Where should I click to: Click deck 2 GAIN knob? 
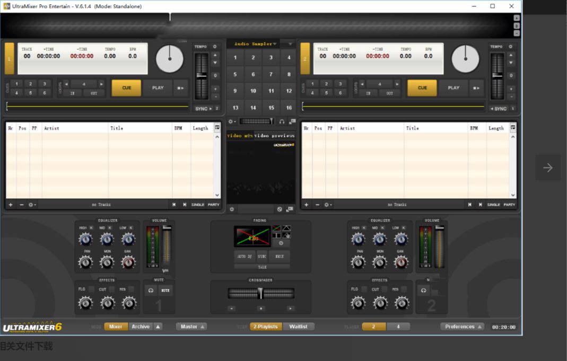click(401, 262)
